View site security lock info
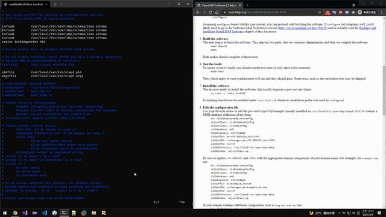 pyautogui.click(x=225, y=12)
